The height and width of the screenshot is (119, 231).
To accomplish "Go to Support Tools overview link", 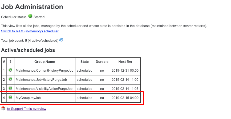I will pyautogui.click(x=27, y=109).
